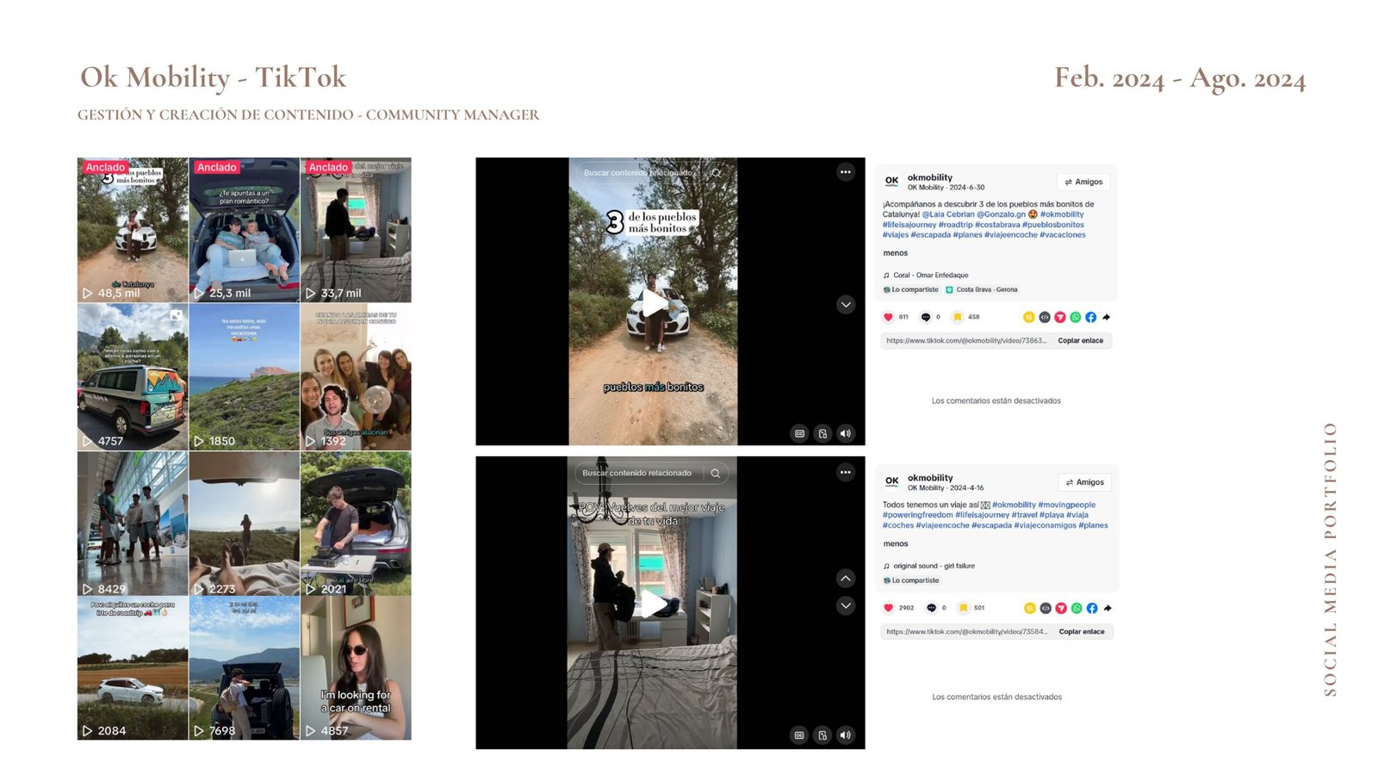Open white car thumbnail with 2084 views
Screen dimensions: 1378x775
pos(133,668)
